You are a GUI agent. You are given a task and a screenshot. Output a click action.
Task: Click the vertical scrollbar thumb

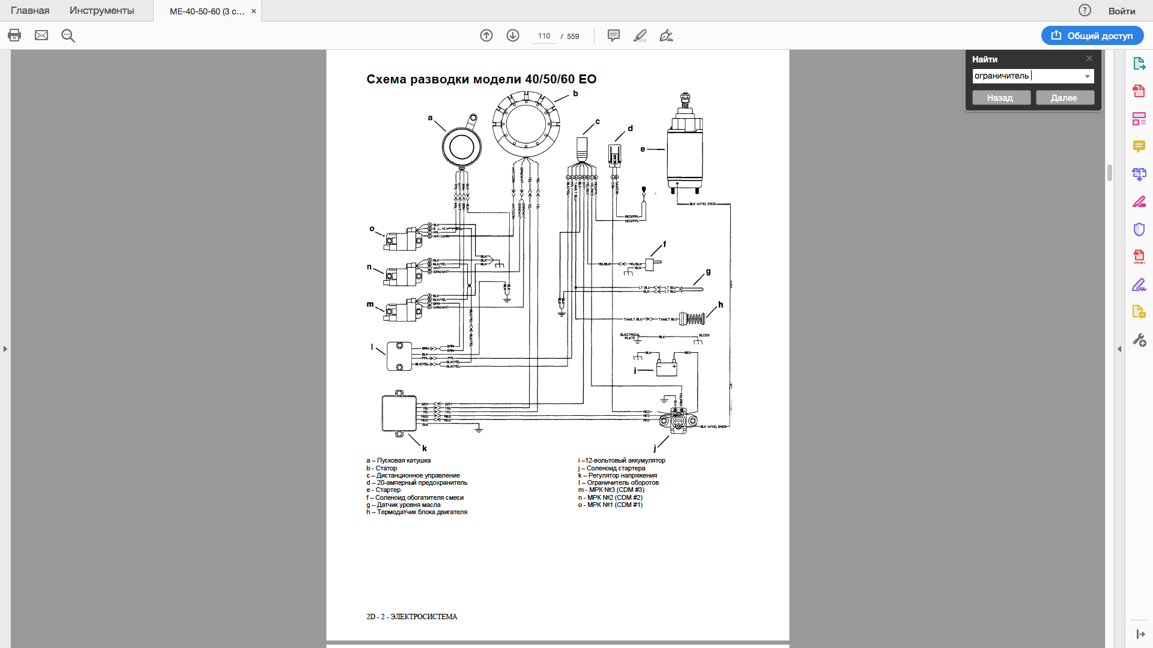[x=1110, y=173]
